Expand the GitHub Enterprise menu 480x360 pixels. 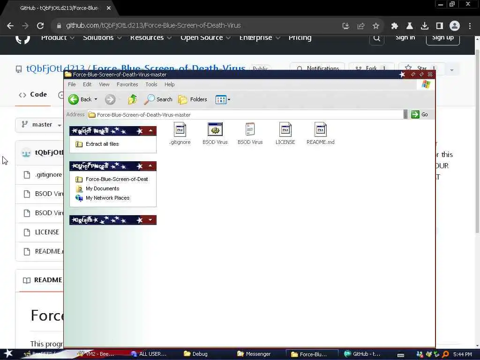click(x=260, y=37)
